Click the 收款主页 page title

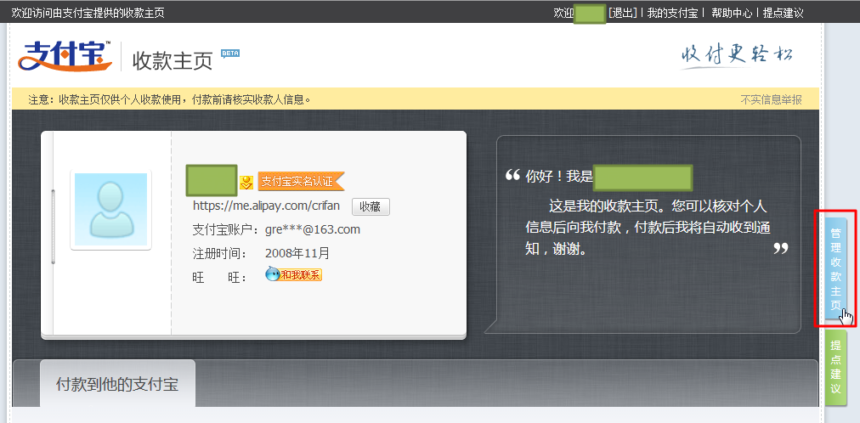click(173, 61)
